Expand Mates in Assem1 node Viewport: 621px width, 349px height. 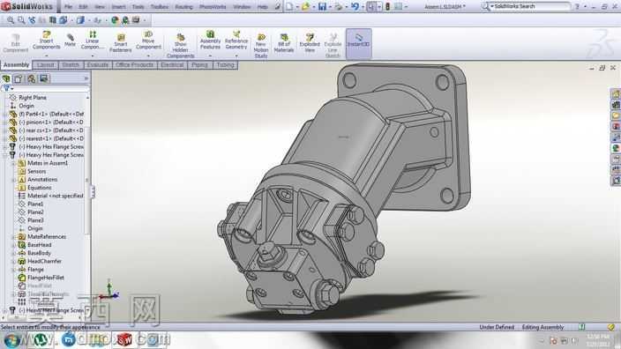(13, 163)
